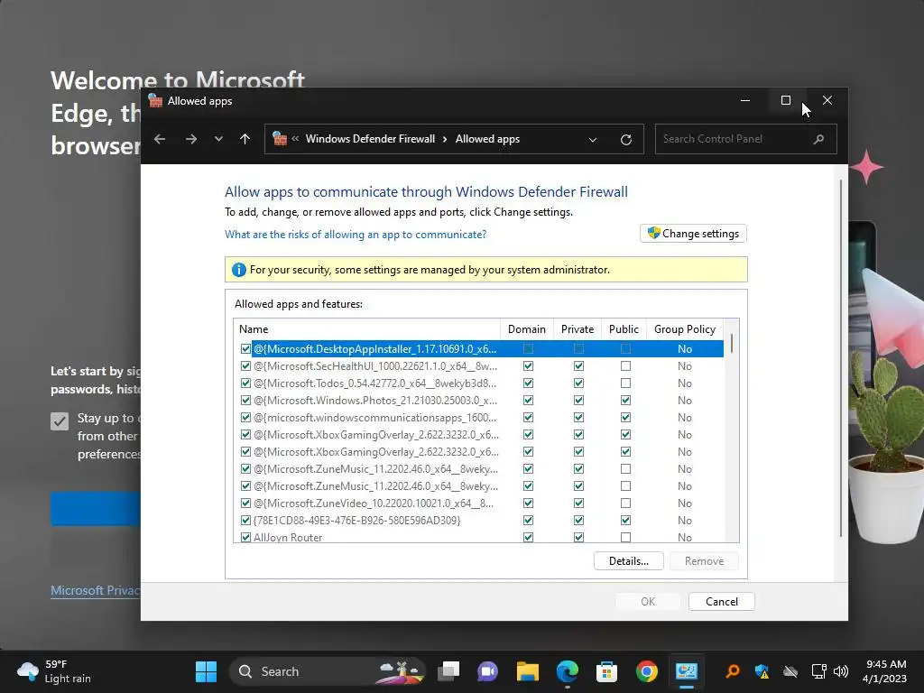
Task: Click Control Panel taskbar icon
Action: click(687, 671)
